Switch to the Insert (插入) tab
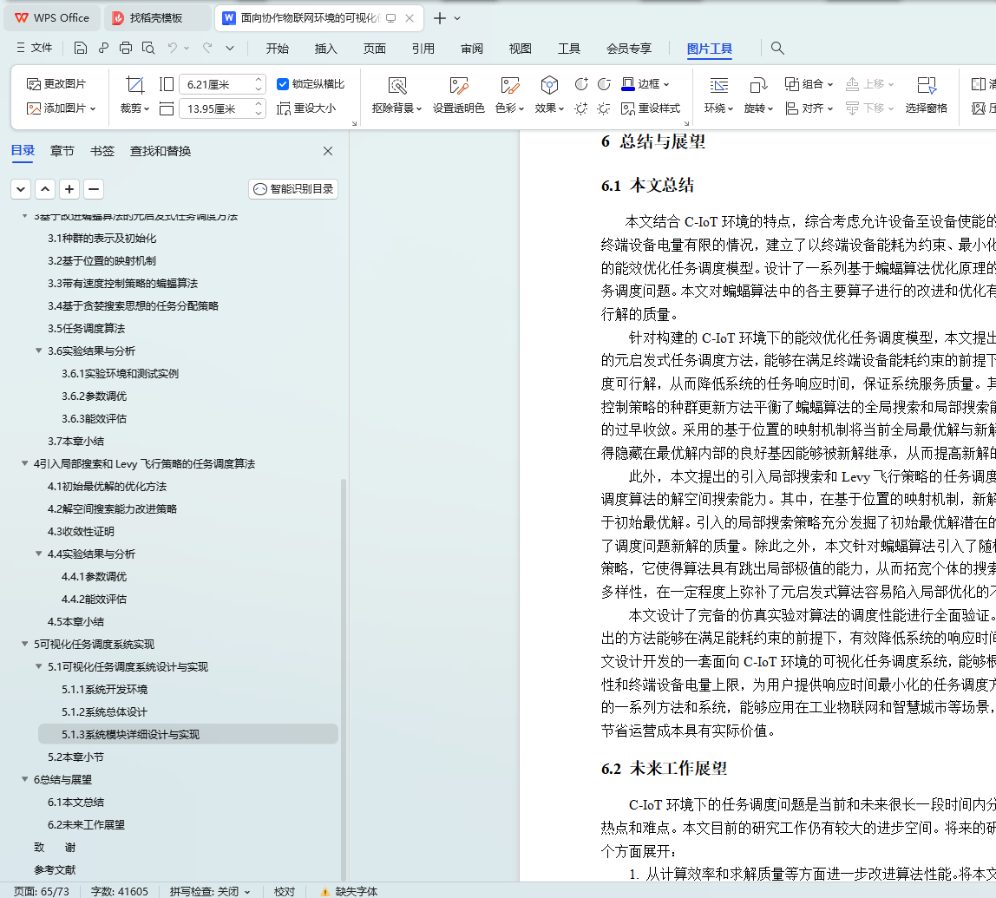Viewport: 996px width, 898px height. (x=326, y=49)
